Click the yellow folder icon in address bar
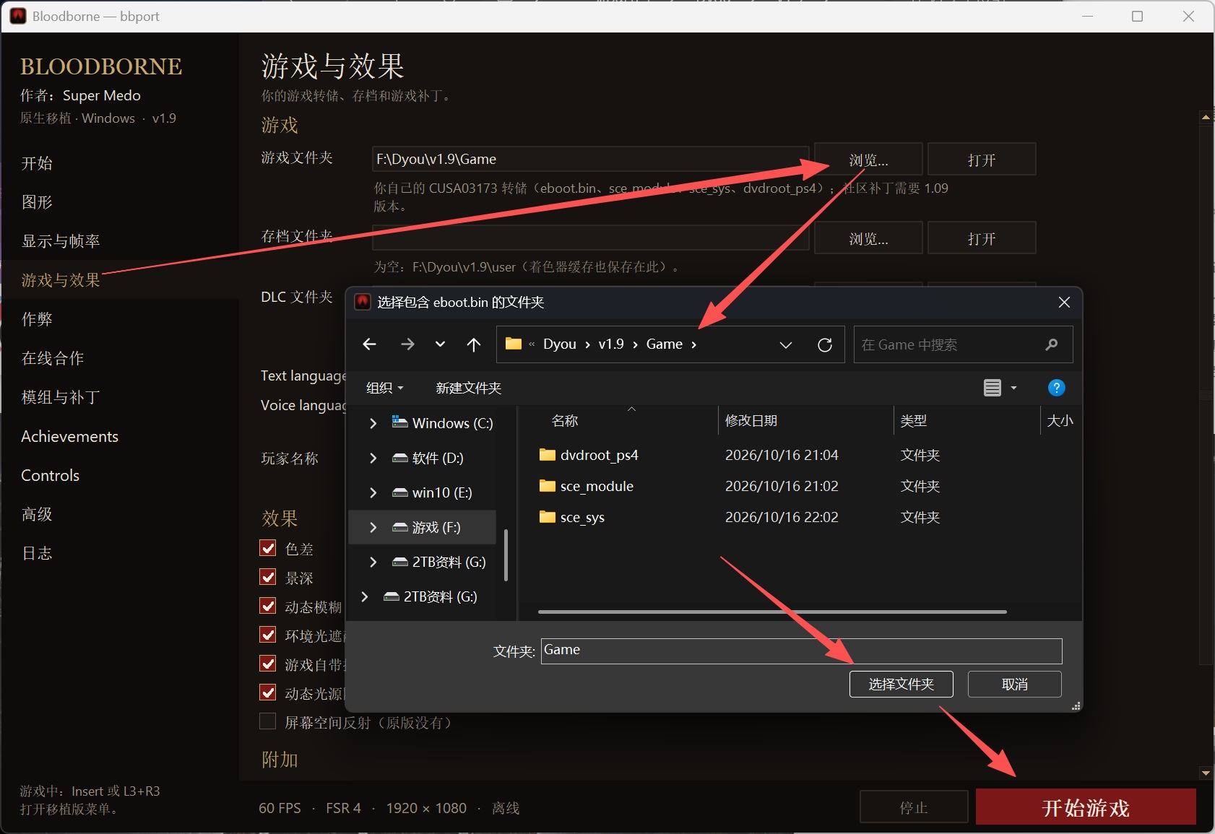1215x834 pixels. click(x=514, y=344)
